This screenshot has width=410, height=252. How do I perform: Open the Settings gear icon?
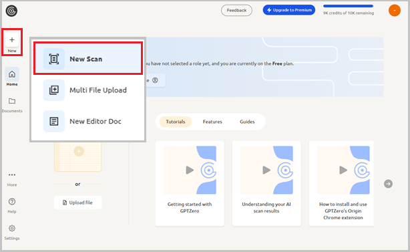[12, 228]
